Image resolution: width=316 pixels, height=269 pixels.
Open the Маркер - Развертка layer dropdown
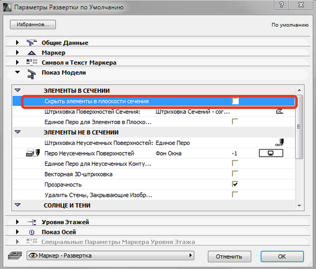(x=110, y=256)
